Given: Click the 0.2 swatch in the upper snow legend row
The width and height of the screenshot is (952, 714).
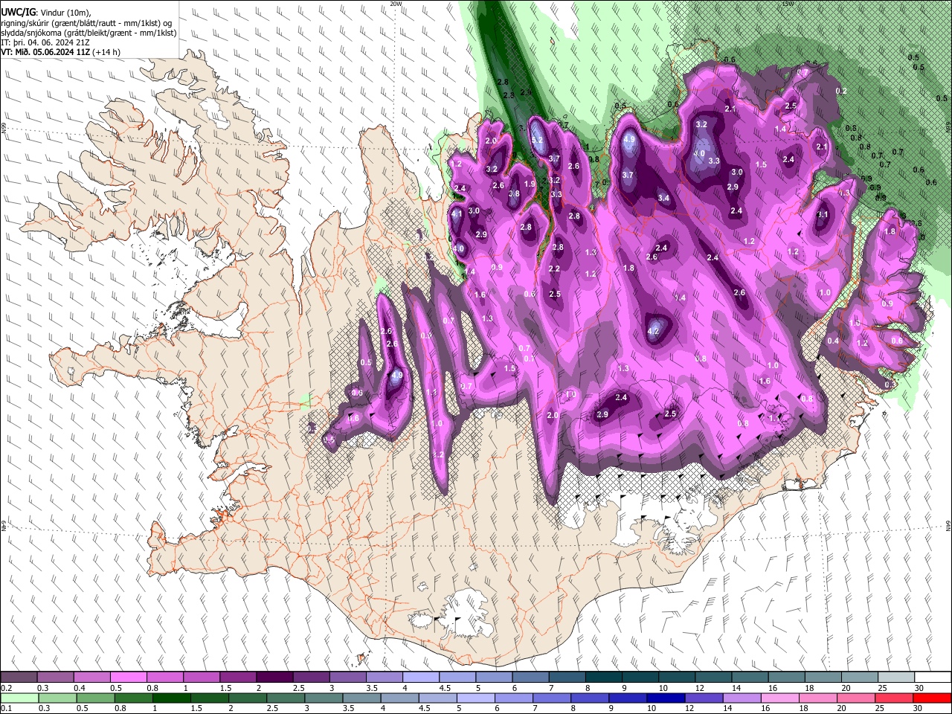Looking at the screenshot, I should point(19,678).
